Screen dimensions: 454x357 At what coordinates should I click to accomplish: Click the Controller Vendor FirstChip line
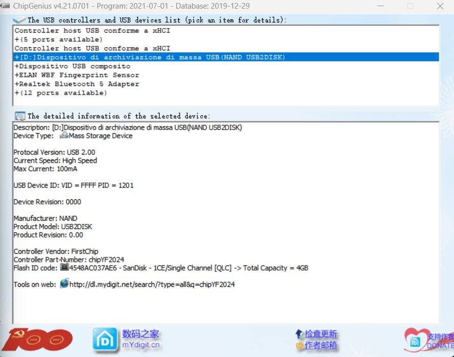tap(56, 251)
